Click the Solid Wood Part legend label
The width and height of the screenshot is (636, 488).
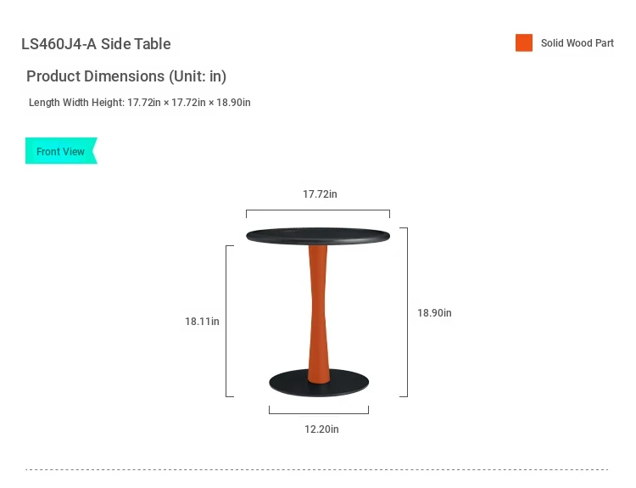[x=577, y=43]
